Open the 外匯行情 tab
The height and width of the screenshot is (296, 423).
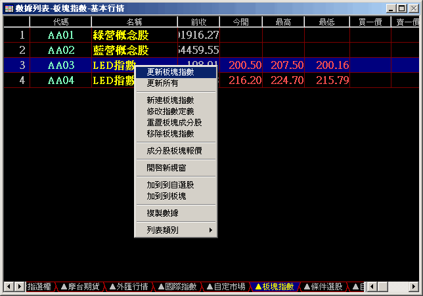pos(128,287)
